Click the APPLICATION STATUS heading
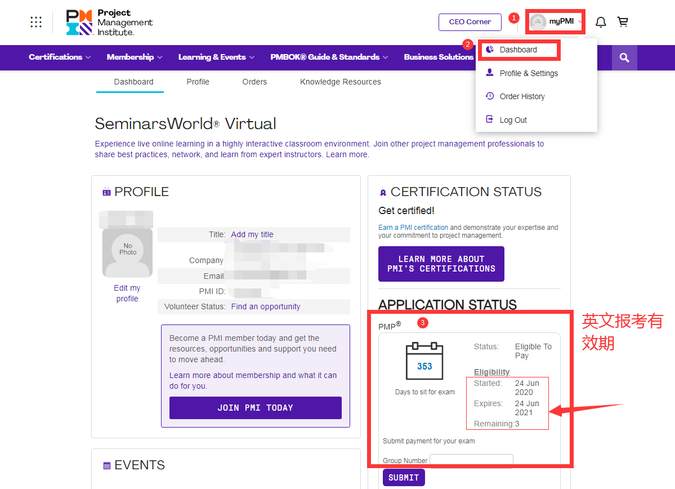 click(x=447, y=305)
